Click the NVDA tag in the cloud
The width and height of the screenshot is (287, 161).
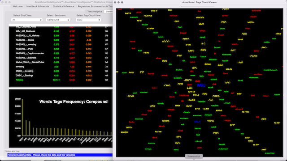coord(191,92)
